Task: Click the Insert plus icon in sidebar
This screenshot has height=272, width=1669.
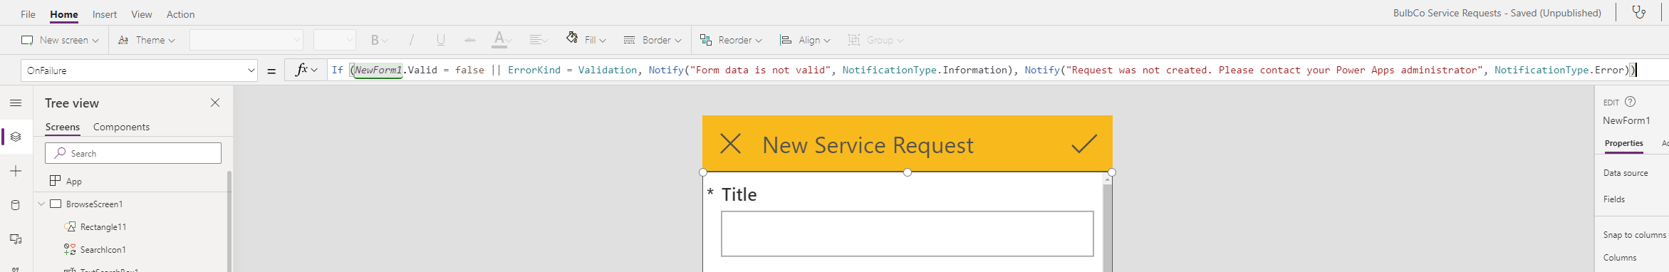Action: pyautogui.click(x=16, y=171)
